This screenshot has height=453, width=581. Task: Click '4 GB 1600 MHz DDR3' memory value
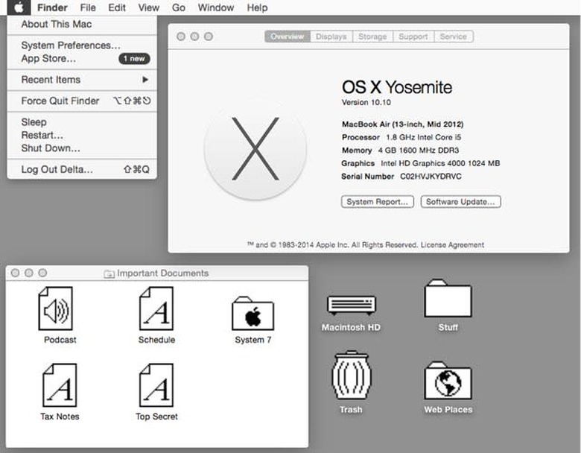coord(419,151)
